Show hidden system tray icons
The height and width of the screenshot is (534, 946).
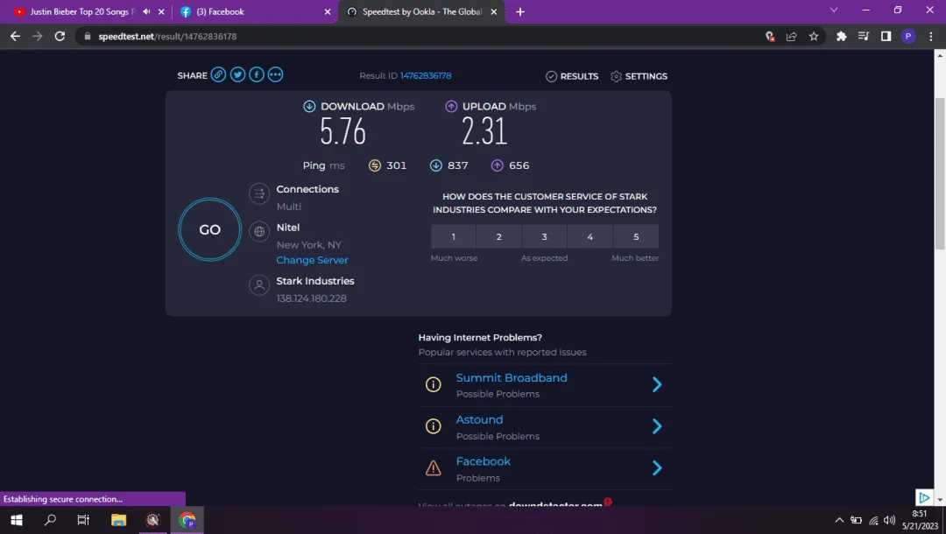838,520
